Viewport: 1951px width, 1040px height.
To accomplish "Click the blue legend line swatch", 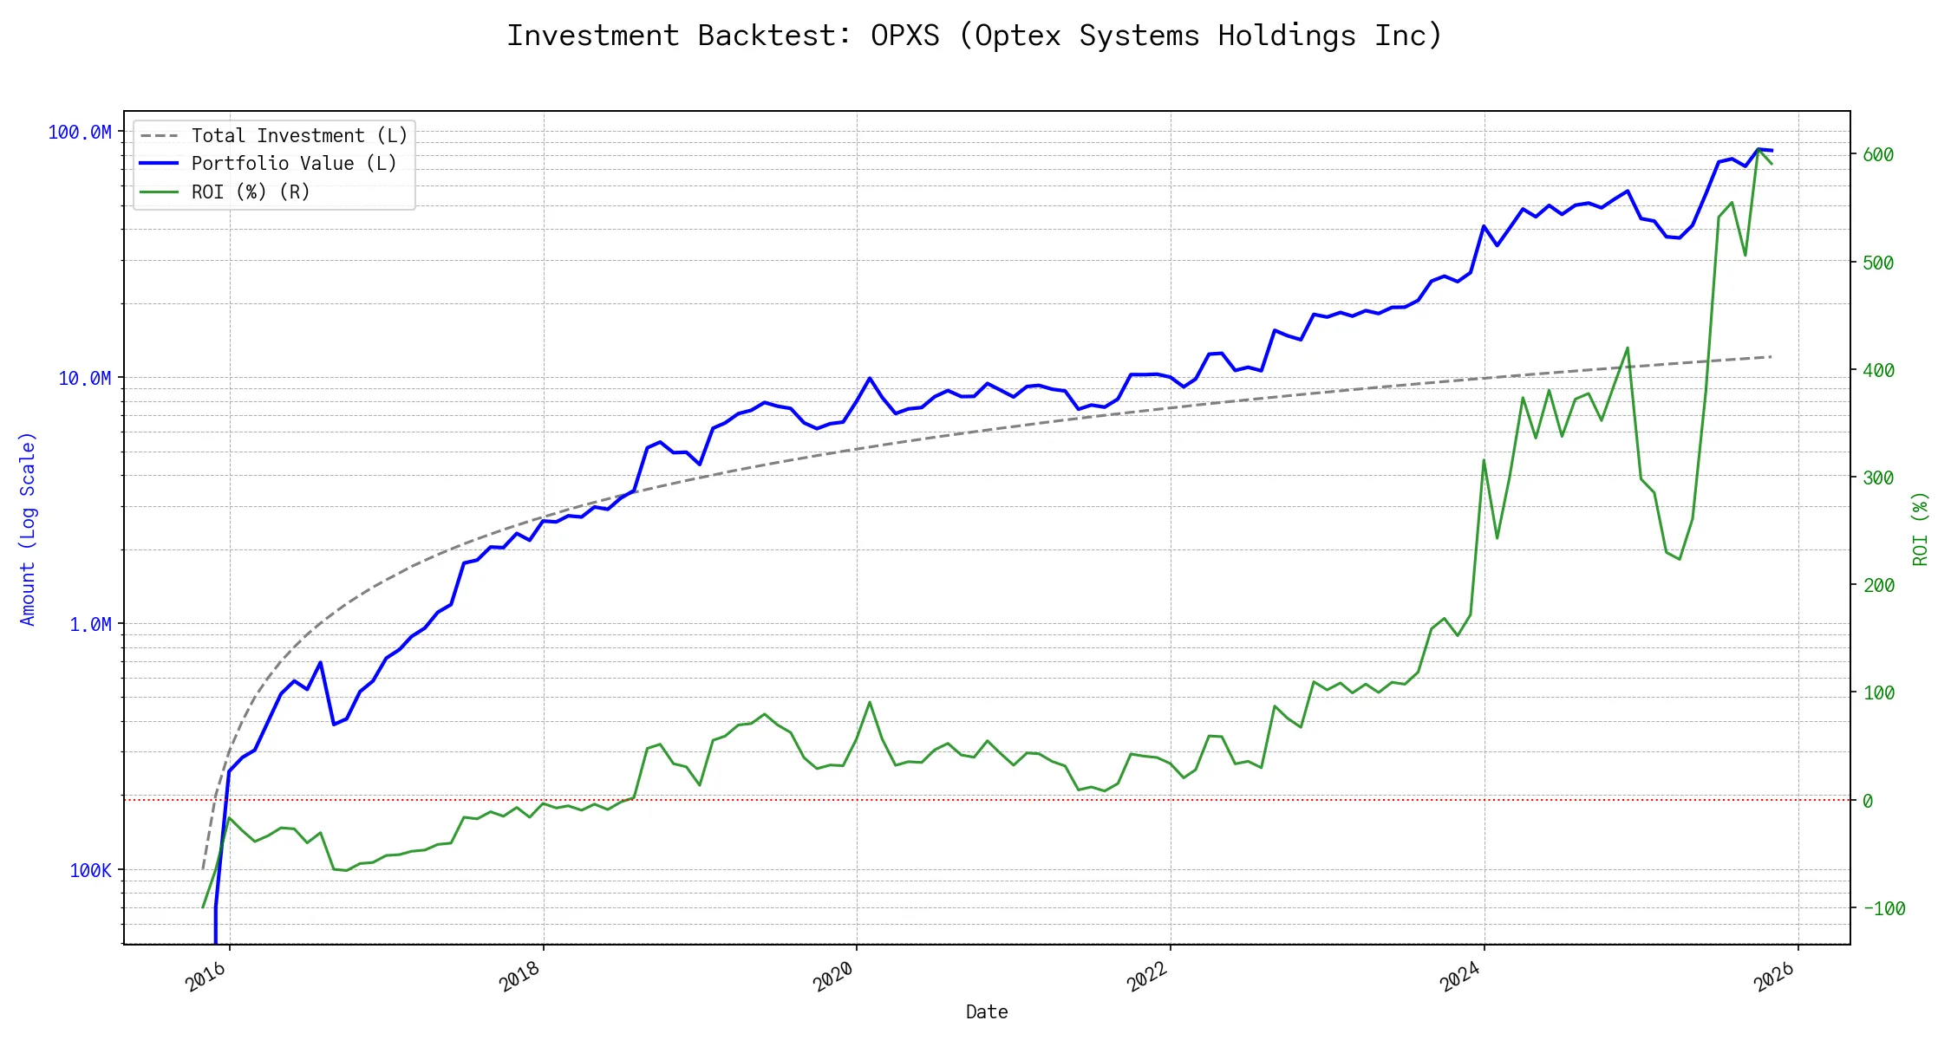I will (159, 164).
